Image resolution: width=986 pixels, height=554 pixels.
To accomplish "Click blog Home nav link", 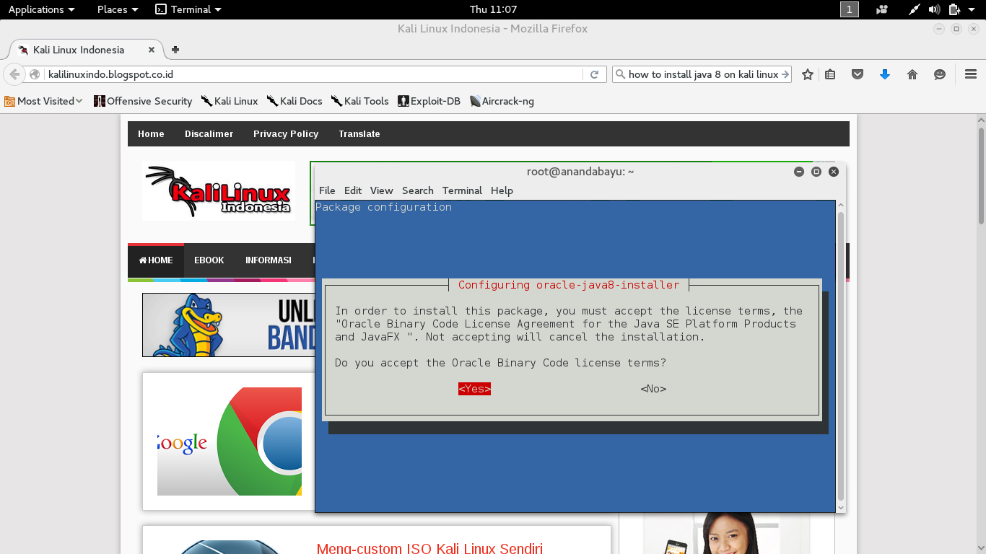I will click(151, 134).
